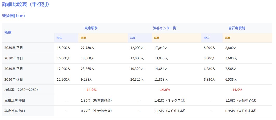Select the 7,600人 cell

tap(231, 58)
